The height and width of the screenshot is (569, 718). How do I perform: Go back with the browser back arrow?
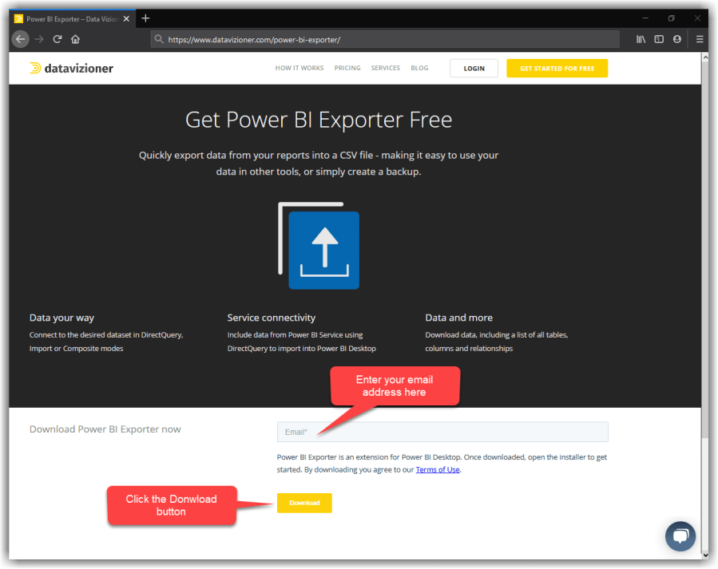point(20,39)
